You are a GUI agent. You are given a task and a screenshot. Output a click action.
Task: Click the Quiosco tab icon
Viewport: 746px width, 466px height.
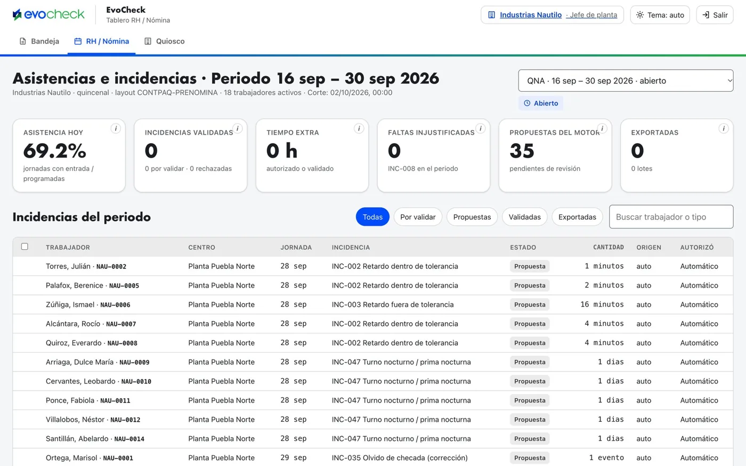148,41
